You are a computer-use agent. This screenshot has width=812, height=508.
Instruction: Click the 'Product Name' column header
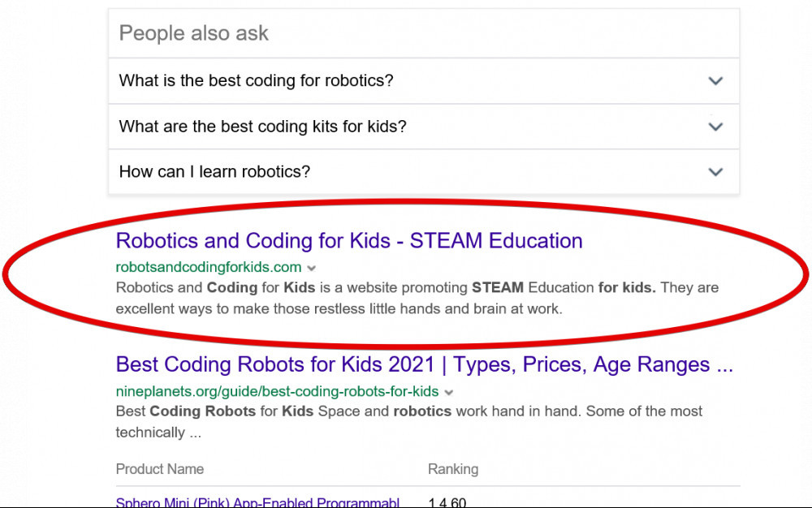pyautogui.click(x=160, y=469)
